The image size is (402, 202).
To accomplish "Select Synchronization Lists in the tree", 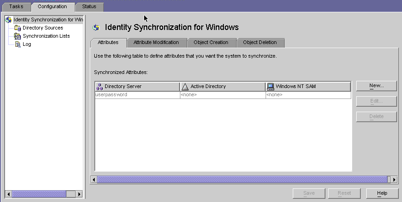I will click(46, 36).
